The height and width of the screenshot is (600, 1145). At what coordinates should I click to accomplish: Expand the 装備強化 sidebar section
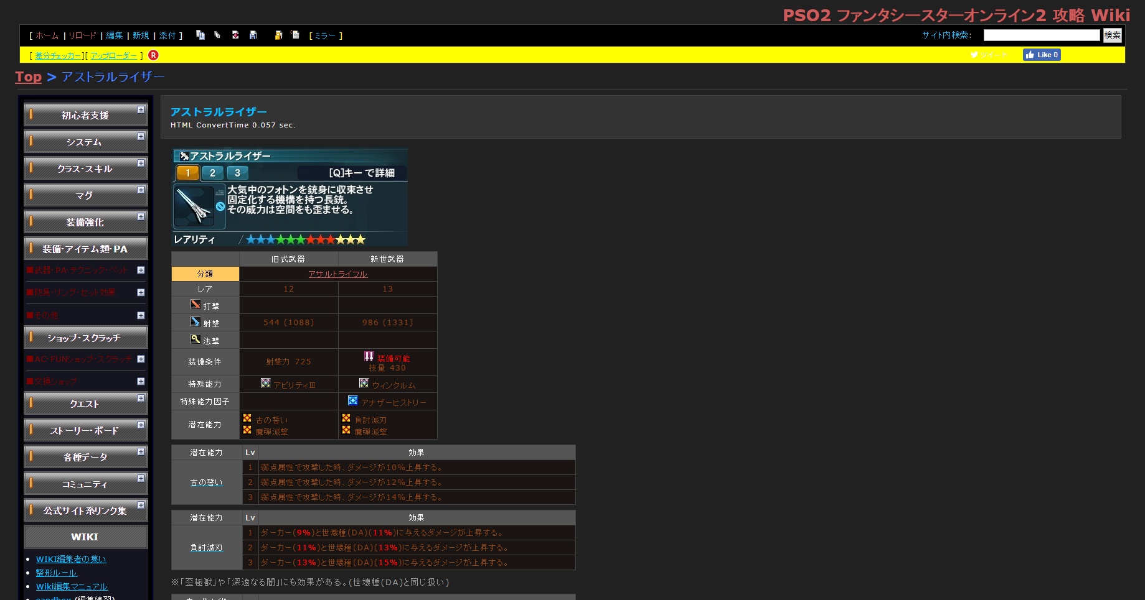pos(141,216)
